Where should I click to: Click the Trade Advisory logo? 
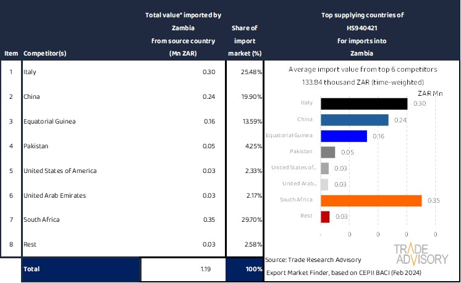pyautogui.click(x=421, y=254)
